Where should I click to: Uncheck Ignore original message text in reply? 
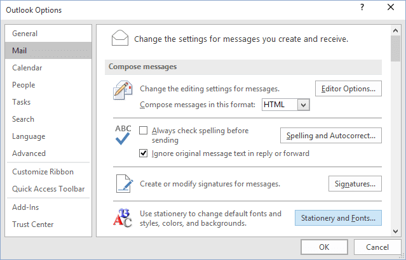(143, 153)
